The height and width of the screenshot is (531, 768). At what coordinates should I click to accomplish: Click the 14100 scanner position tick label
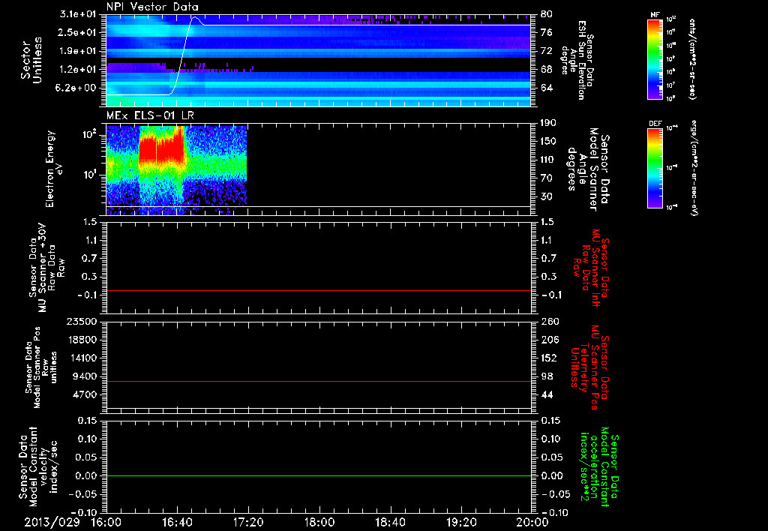82,358
